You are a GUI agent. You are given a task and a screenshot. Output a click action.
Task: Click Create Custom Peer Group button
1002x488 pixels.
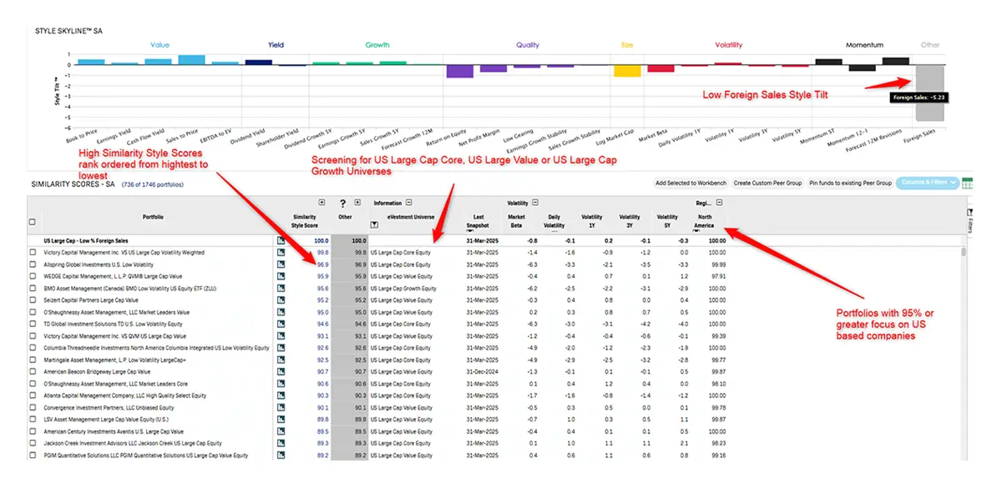tap(767, 183)
